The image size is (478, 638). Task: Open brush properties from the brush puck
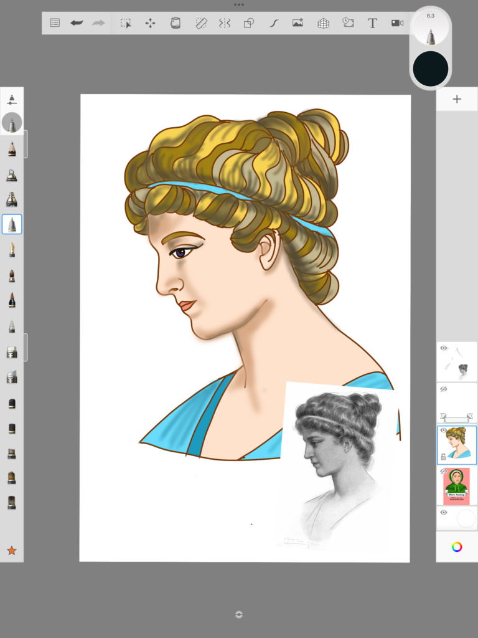click(x=431, y=28)
